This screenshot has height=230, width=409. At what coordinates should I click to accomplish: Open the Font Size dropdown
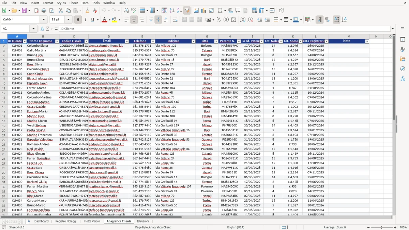(69, 20)
